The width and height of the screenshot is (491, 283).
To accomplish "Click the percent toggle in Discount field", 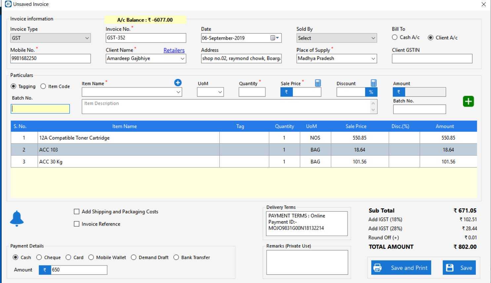I will (371, 92).
